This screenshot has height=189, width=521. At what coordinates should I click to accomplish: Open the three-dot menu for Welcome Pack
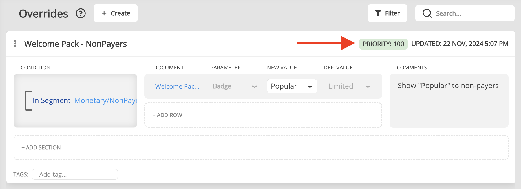coord(15,44)
